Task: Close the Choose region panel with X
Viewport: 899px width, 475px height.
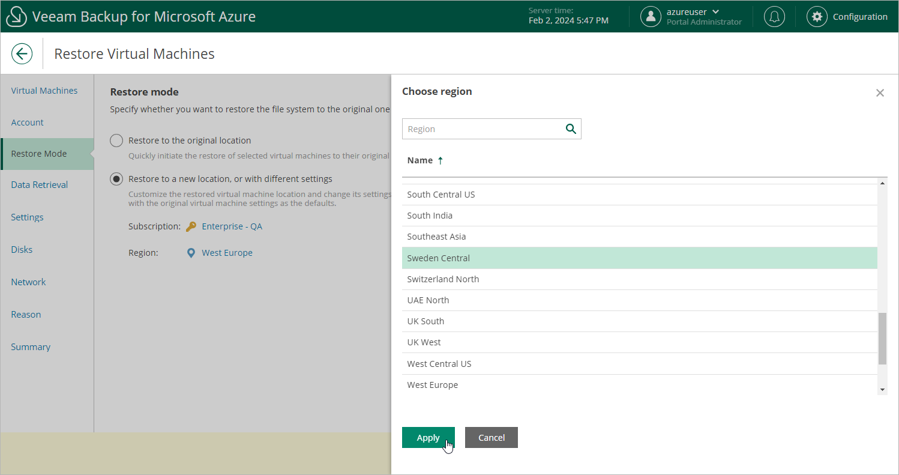Action: (x=880, y=92)
